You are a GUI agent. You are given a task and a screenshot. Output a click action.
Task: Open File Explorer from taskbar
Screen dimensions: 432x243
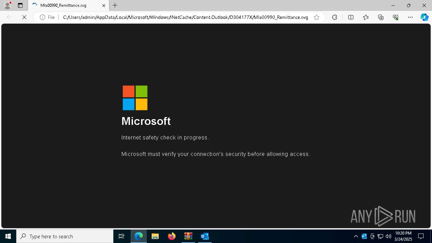tap(155, 236)
